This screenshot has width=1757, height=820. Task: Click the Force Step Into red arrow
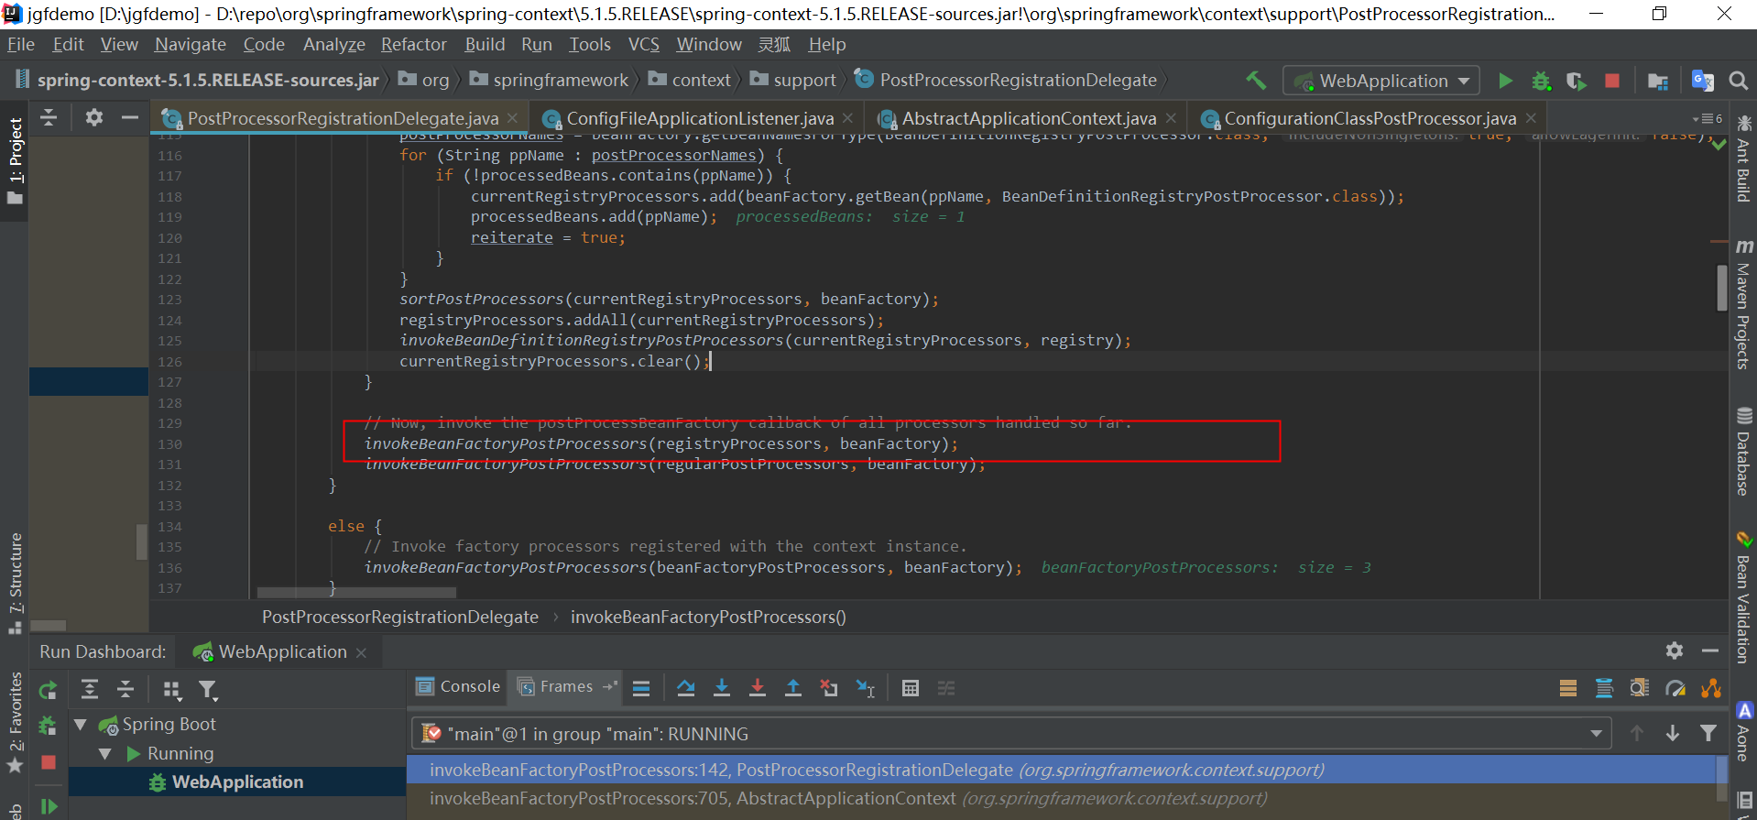click(758, 688)
